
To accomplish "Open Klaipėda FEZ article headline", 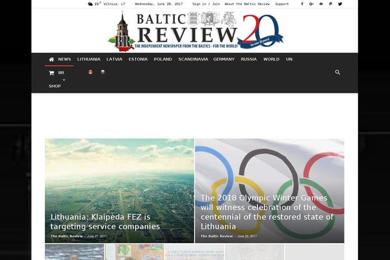I will point(105,222).
